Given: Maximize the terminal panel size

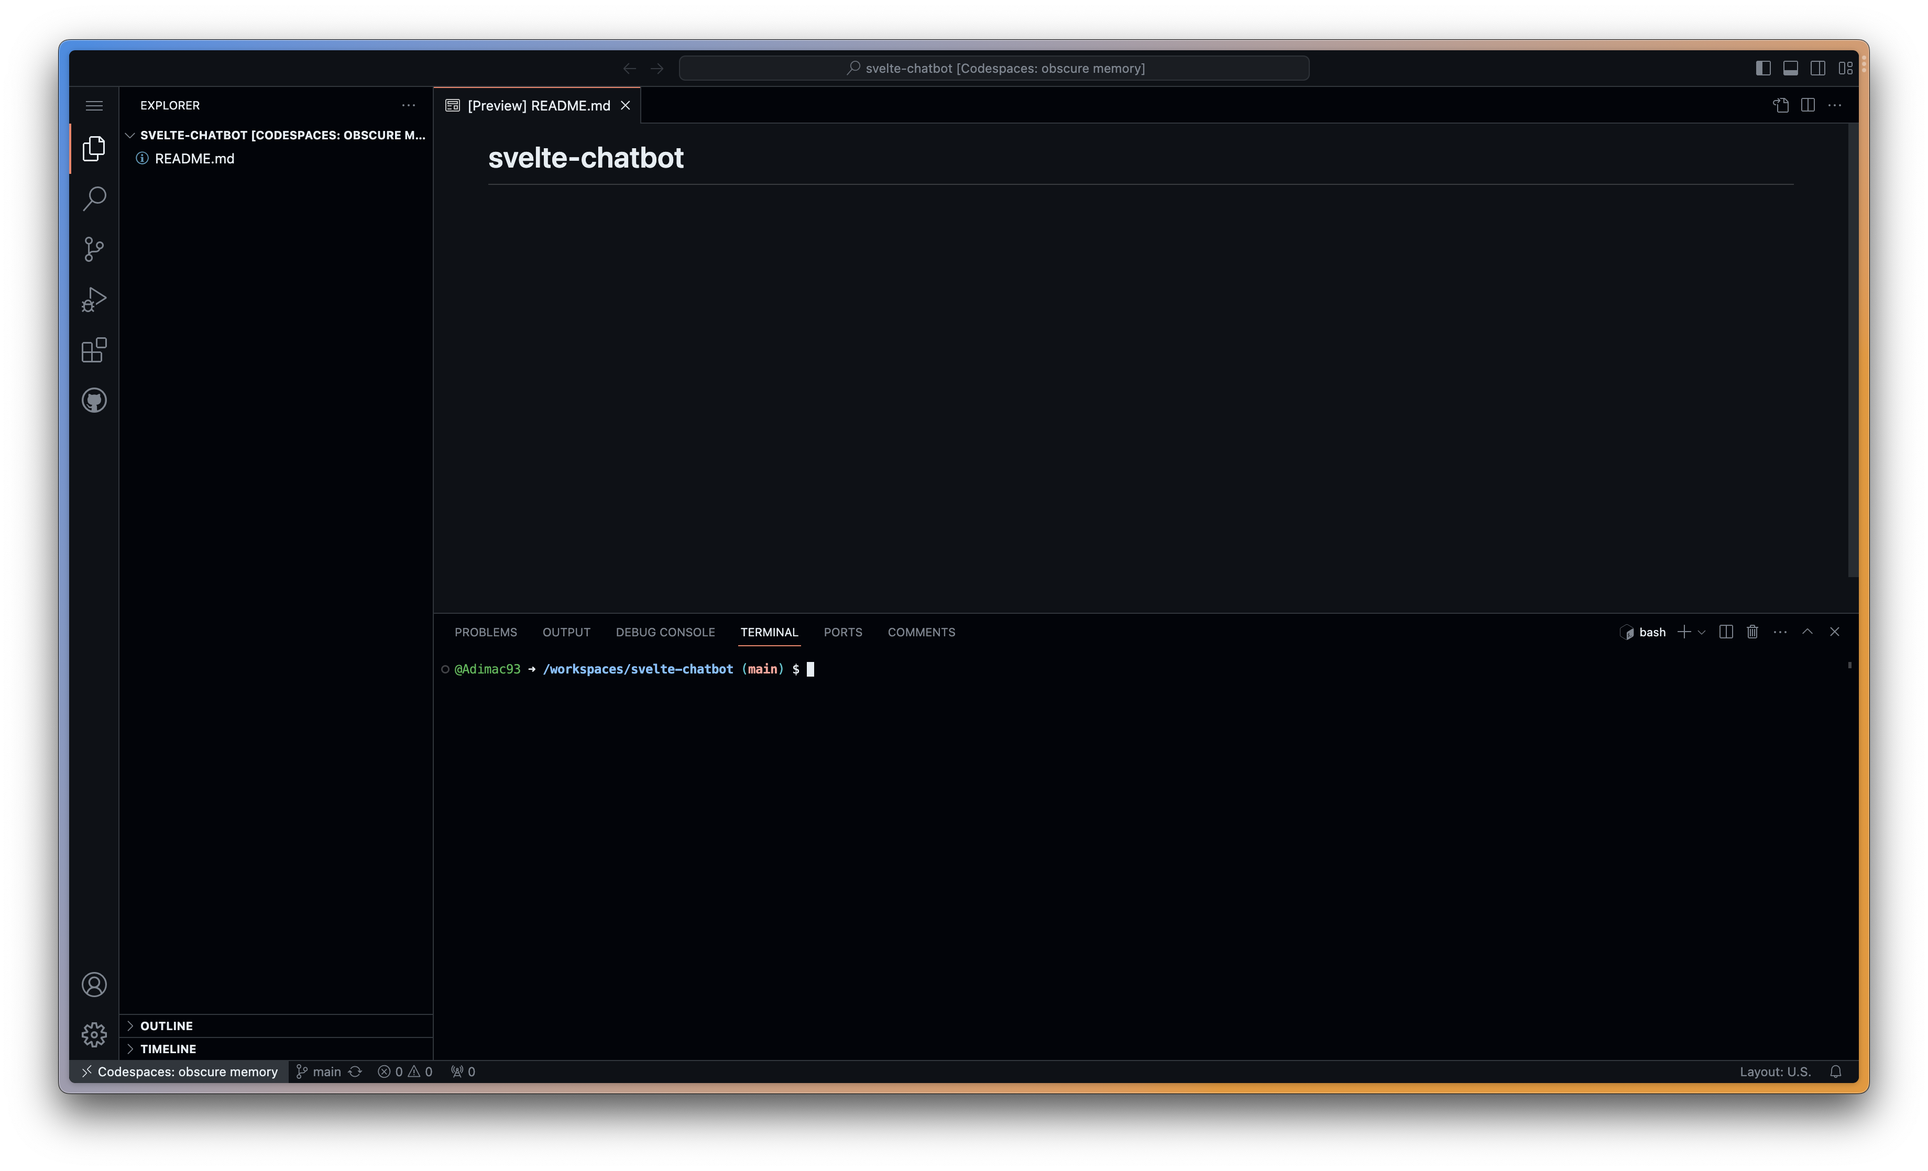Looking at the screenshot, I should coord(1807,631).
